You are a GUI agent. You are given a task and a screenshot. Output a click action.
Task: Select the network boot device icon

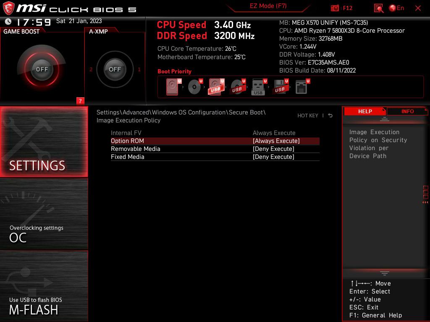coord(302,87)
